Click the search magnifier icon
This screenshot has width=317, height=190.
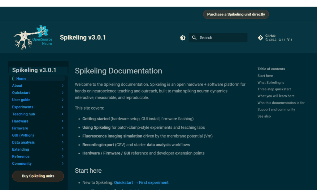point(194,38)
